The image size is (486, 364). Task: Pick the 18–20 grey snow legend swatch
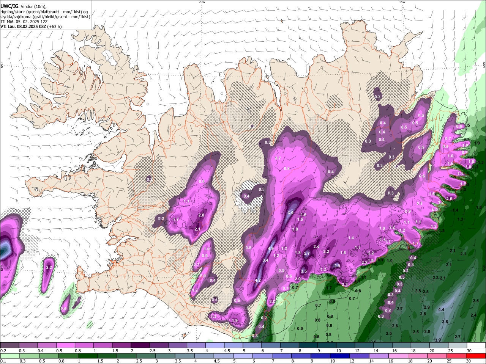420,345
